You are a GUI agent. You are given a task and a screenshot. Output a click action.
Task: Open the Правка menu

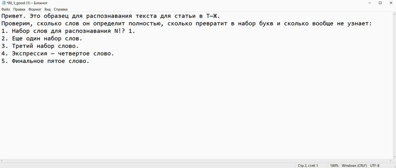[x=19, y=9]
